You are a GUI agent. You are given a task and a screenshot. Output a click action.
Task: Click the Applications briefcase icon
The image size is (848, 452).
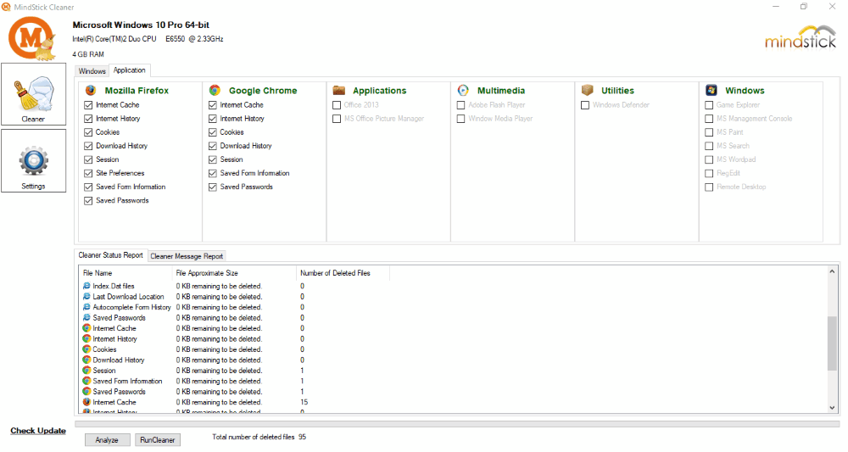[339, 90]
